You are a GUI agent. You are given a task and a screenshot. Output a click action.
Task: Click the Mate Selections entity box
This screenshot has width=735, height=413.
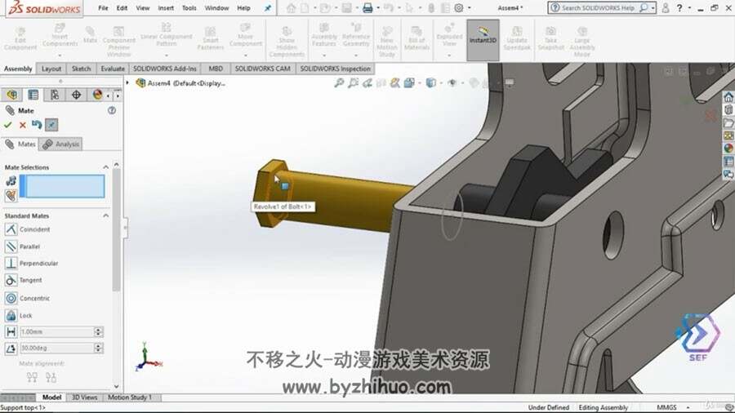coord(62,186)
